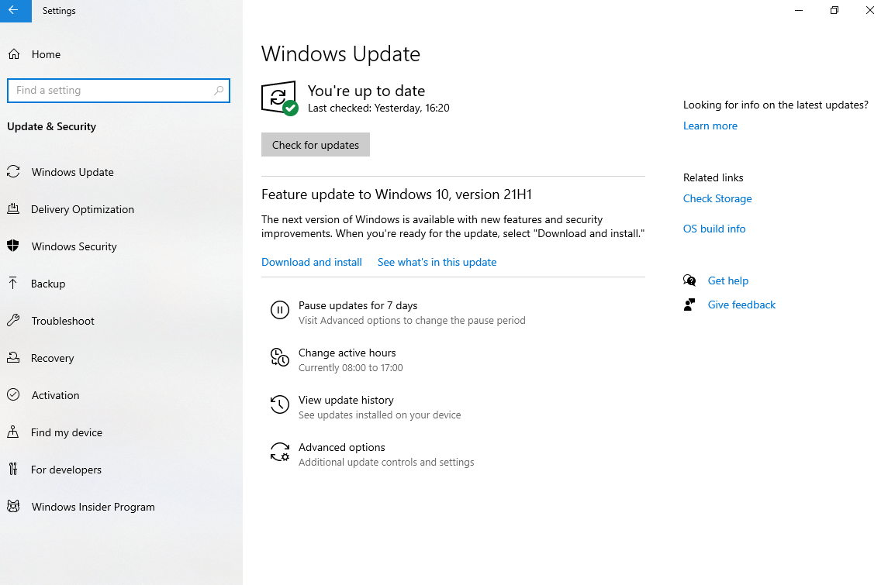Click Feature update to Windows 10 heading
This screenshot has width=888, height=585.
[x=396, y=194]
